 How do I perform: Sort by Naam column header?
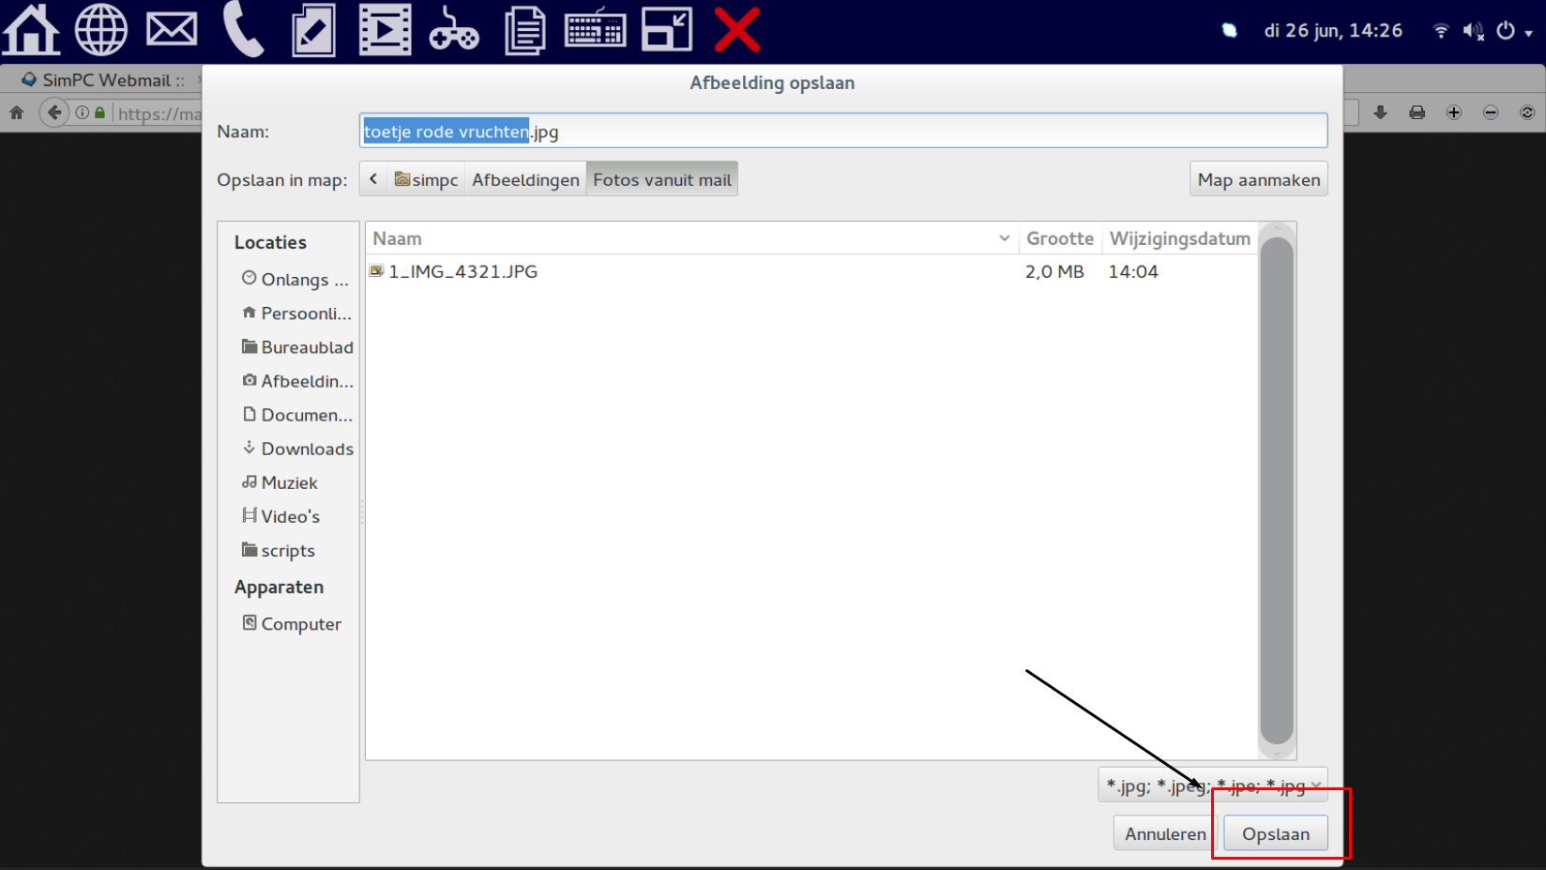tap(692, 238)
